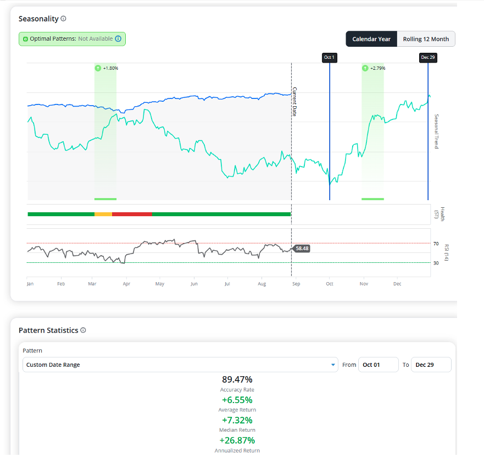Click the yellow segment of health bar
The image size is (484, 468).
pos(103,214)
